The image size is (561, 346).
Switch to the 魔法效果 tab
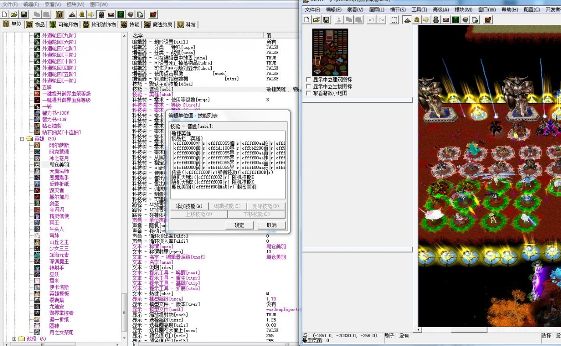(158, 24)
